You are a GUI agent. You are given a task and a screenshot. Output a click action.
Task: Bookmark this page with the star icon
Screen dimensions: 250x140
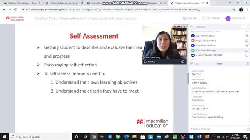(x=234, y=9)
